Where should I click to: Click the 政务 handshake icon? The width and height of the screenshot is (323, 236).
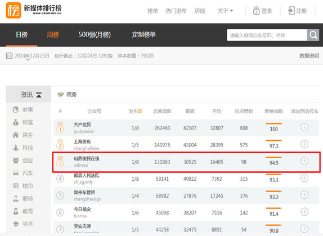[61, 95]
